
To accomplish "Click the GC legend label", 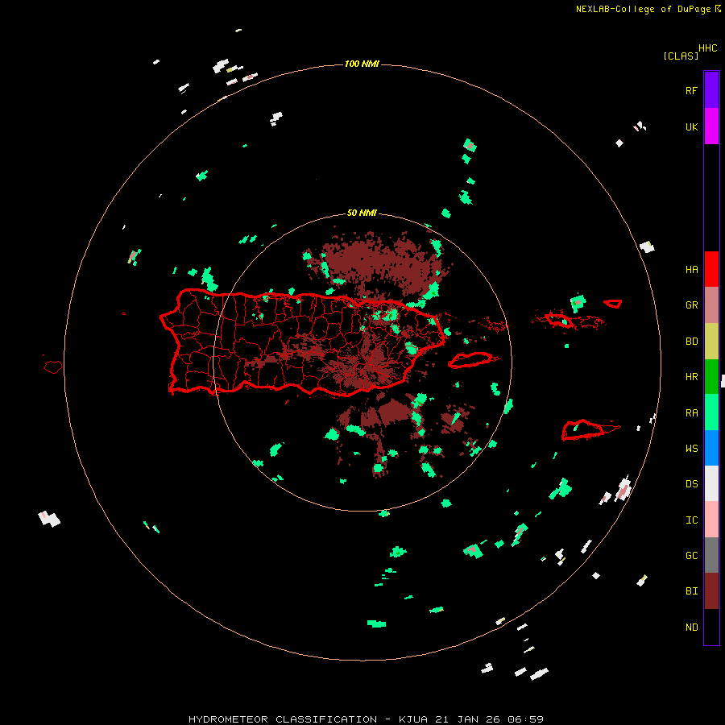I will [x=691, y=556].
